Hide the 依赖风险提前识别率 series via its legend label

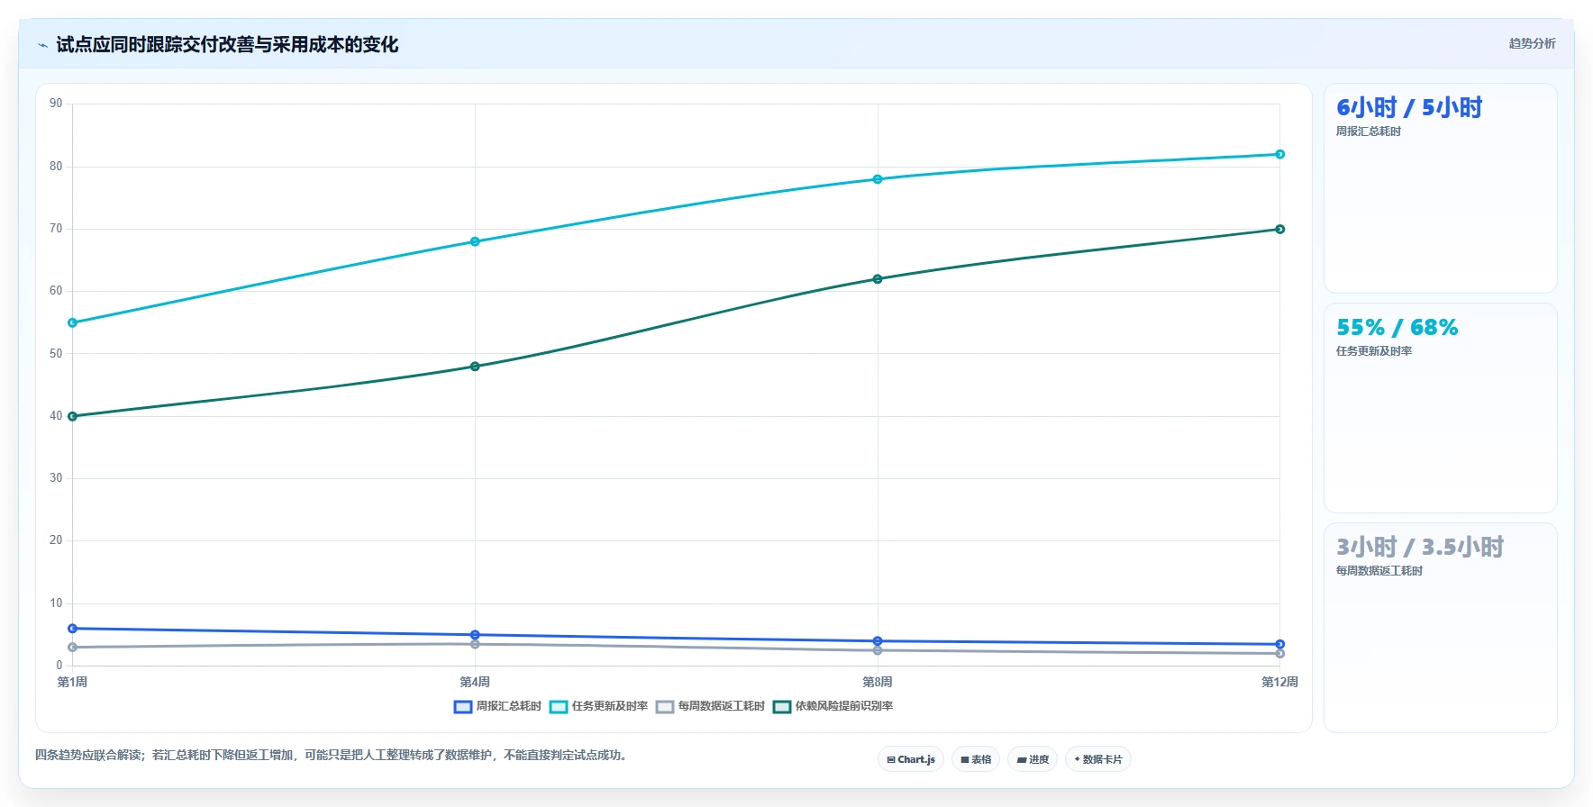tap(844, 706)
